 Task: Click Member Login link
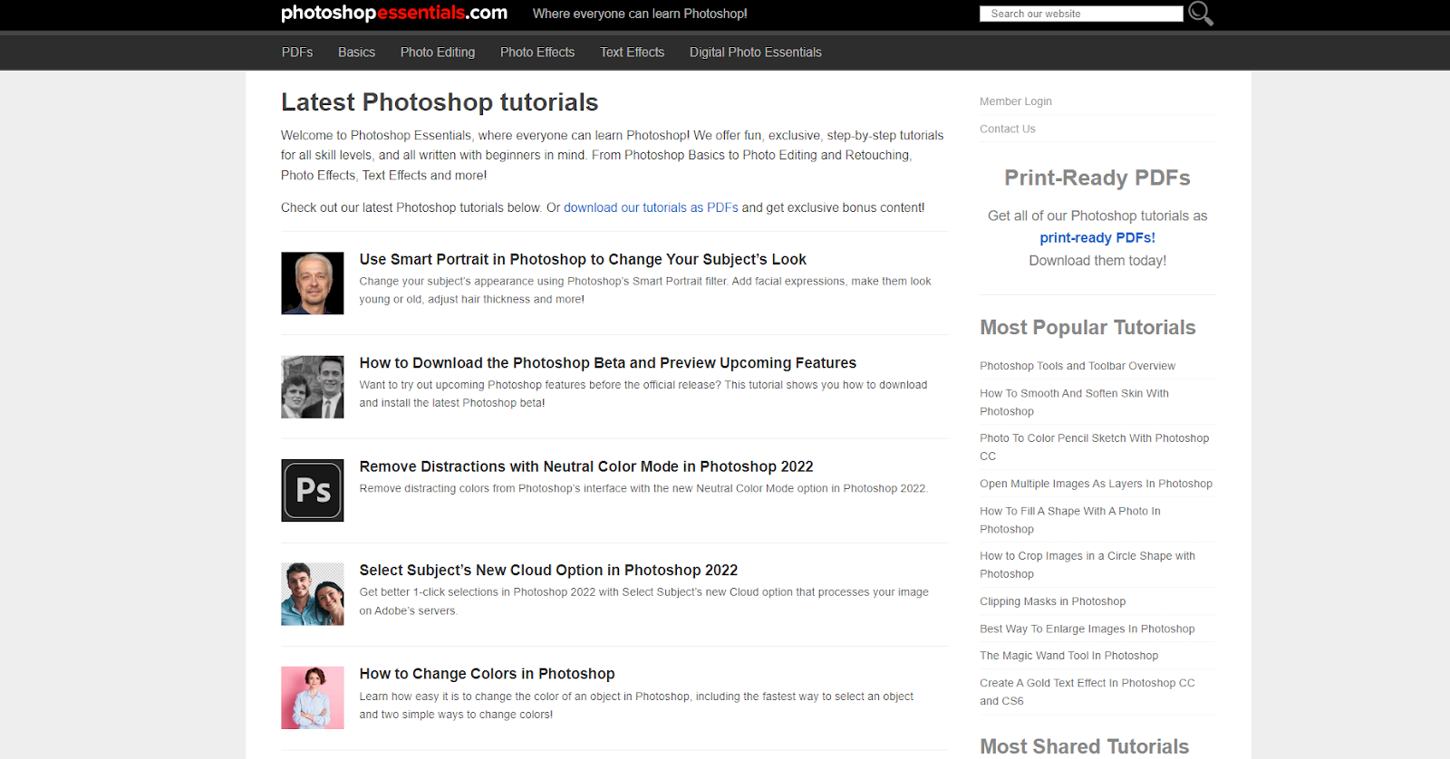(x=1016, y=101)
